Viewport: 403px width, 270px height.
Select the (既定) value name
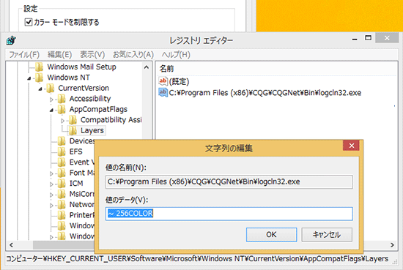(179, 82)
